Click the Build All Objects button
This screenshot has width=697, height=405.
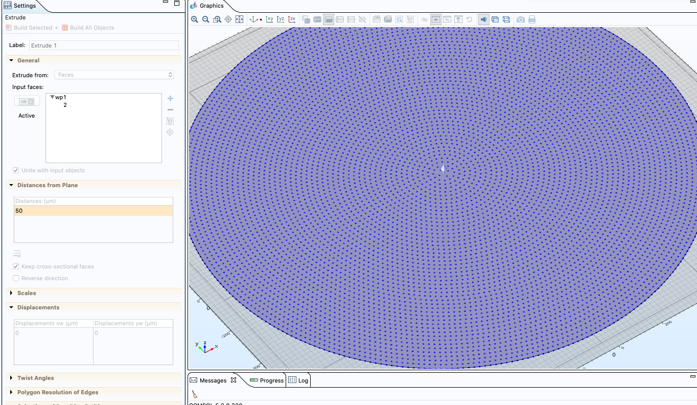pyautogui.click(x=88, y=28)
